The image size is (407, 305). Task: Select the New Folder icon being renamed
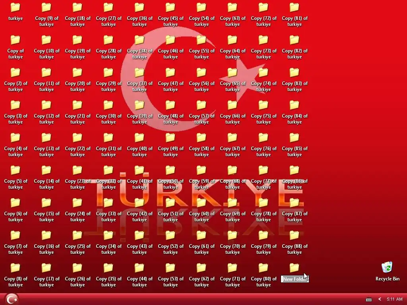295,268
